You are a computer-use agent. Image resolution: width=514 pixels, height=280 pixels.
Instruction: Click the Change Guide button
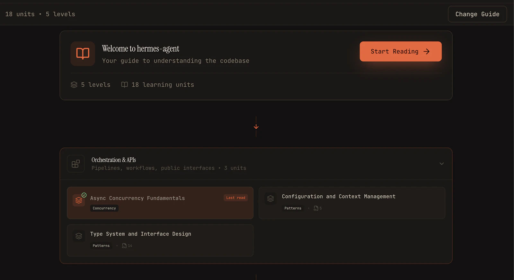(477, 14)
